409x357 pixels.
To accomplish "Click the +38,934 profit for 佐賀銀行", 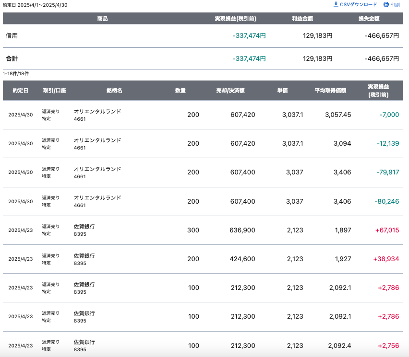I will (386, 259).
